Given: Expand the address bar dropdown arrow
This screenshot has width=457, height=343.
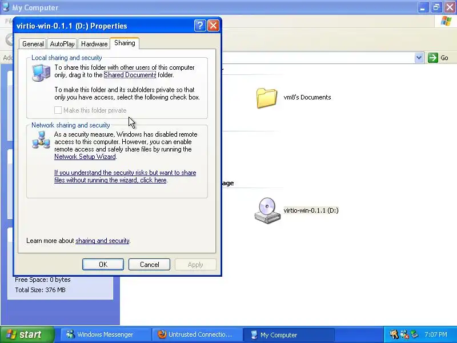Looking at the screenshot, I should click(x=419, y=58).
